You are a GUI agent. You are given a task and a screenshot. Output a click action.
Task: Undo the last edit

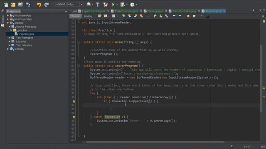click(39, 5)
